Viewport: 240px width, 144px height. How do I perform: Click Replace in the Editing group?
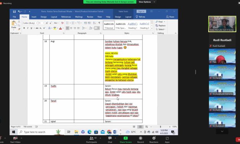click(160, 26)
